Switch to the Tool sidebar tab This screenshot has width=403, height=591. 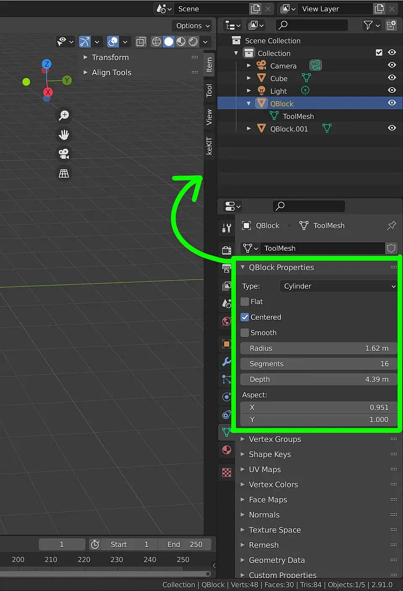pos(209,90)
